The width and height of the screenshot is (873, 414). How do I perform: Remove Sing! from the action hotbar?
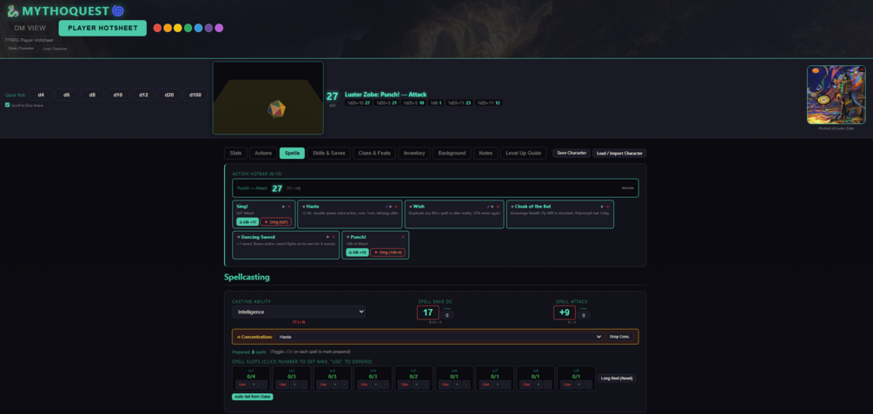[289, 207]
